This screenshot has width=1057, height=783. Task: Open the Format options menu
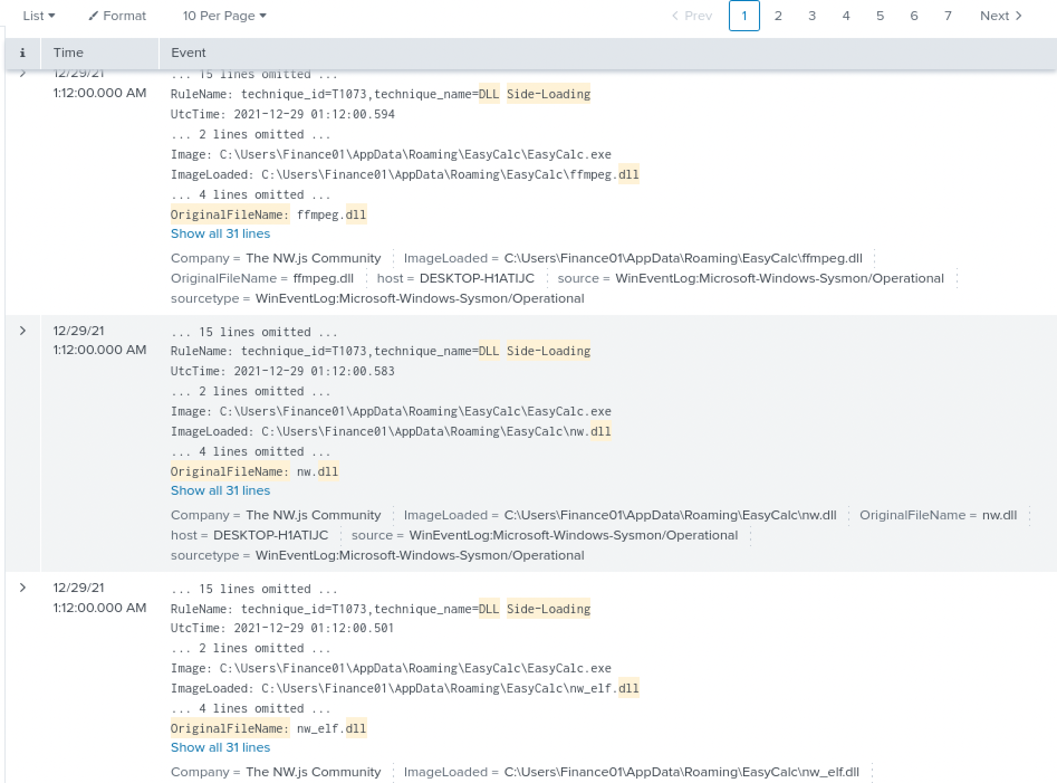click(x=117, y=16)
